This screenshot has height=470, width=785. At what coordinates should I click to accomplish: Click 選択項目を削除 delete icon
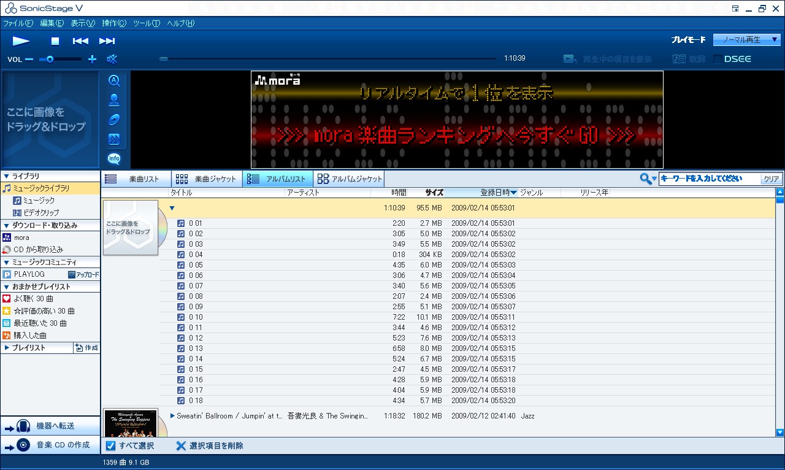point(181,446)
